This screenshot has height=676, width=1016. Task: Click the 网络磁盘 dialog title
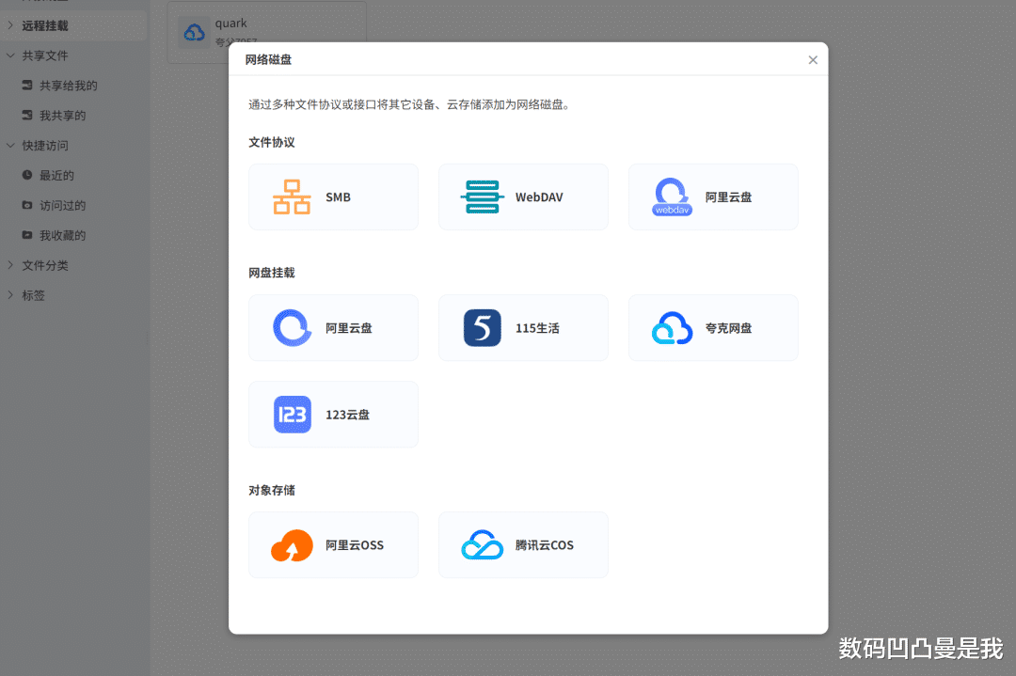pos(268,59)
